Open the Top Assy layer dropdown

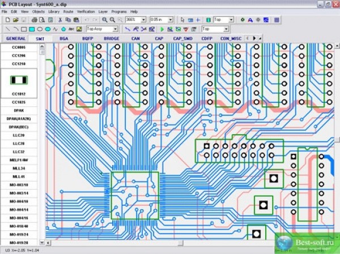[116, 29]
